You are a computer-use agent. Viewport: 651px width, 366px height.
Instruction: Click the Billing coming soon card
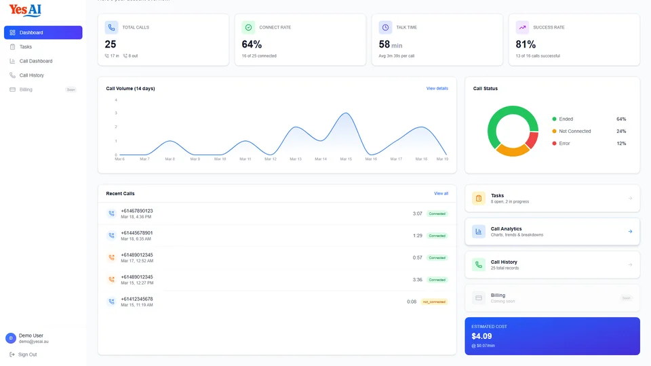click(x=552, y=298)
